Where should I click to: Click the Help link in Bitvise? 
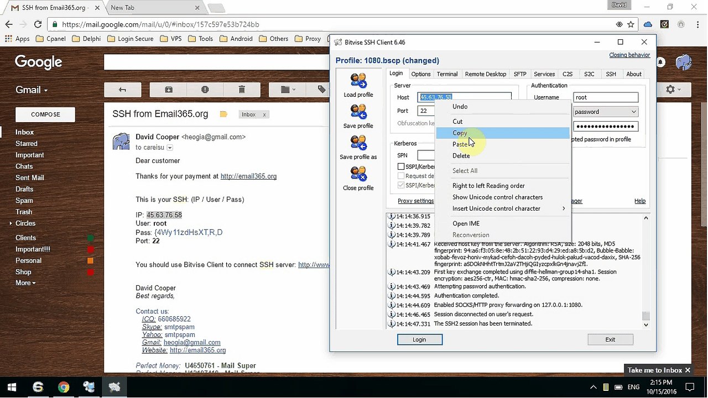pos(640,201)
